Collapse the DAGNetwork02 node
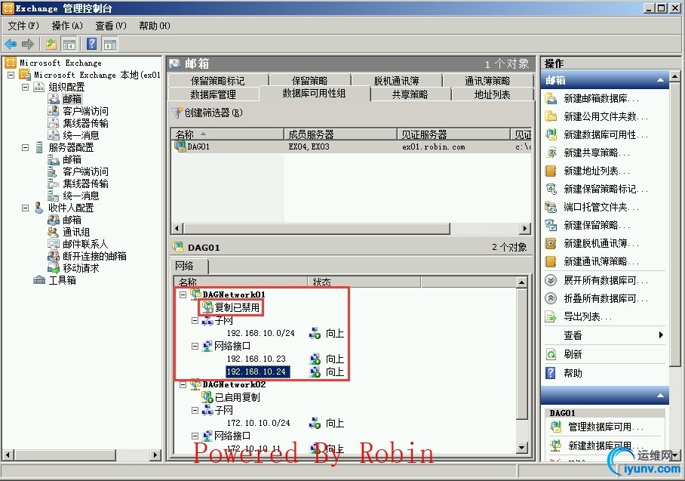The width and height of the screenshot is (685, 481). (x=183, y=385)
